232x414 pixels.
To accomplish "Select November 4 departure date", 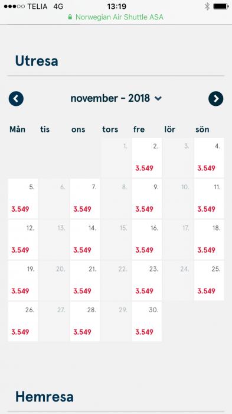I will (x=209, y=158).
